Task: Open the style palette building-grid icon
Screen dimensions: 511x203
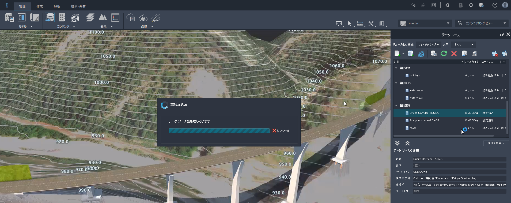Action: click(x=62, y=18)
